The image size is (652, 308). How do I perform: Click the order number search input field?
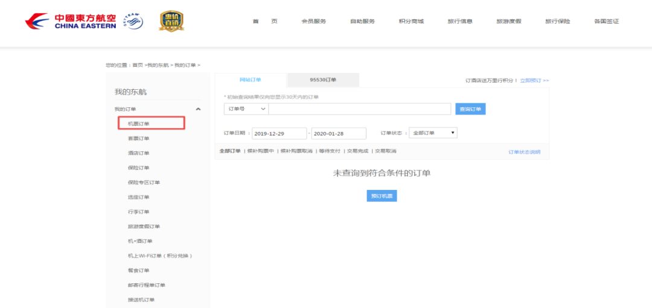[360, 109]
